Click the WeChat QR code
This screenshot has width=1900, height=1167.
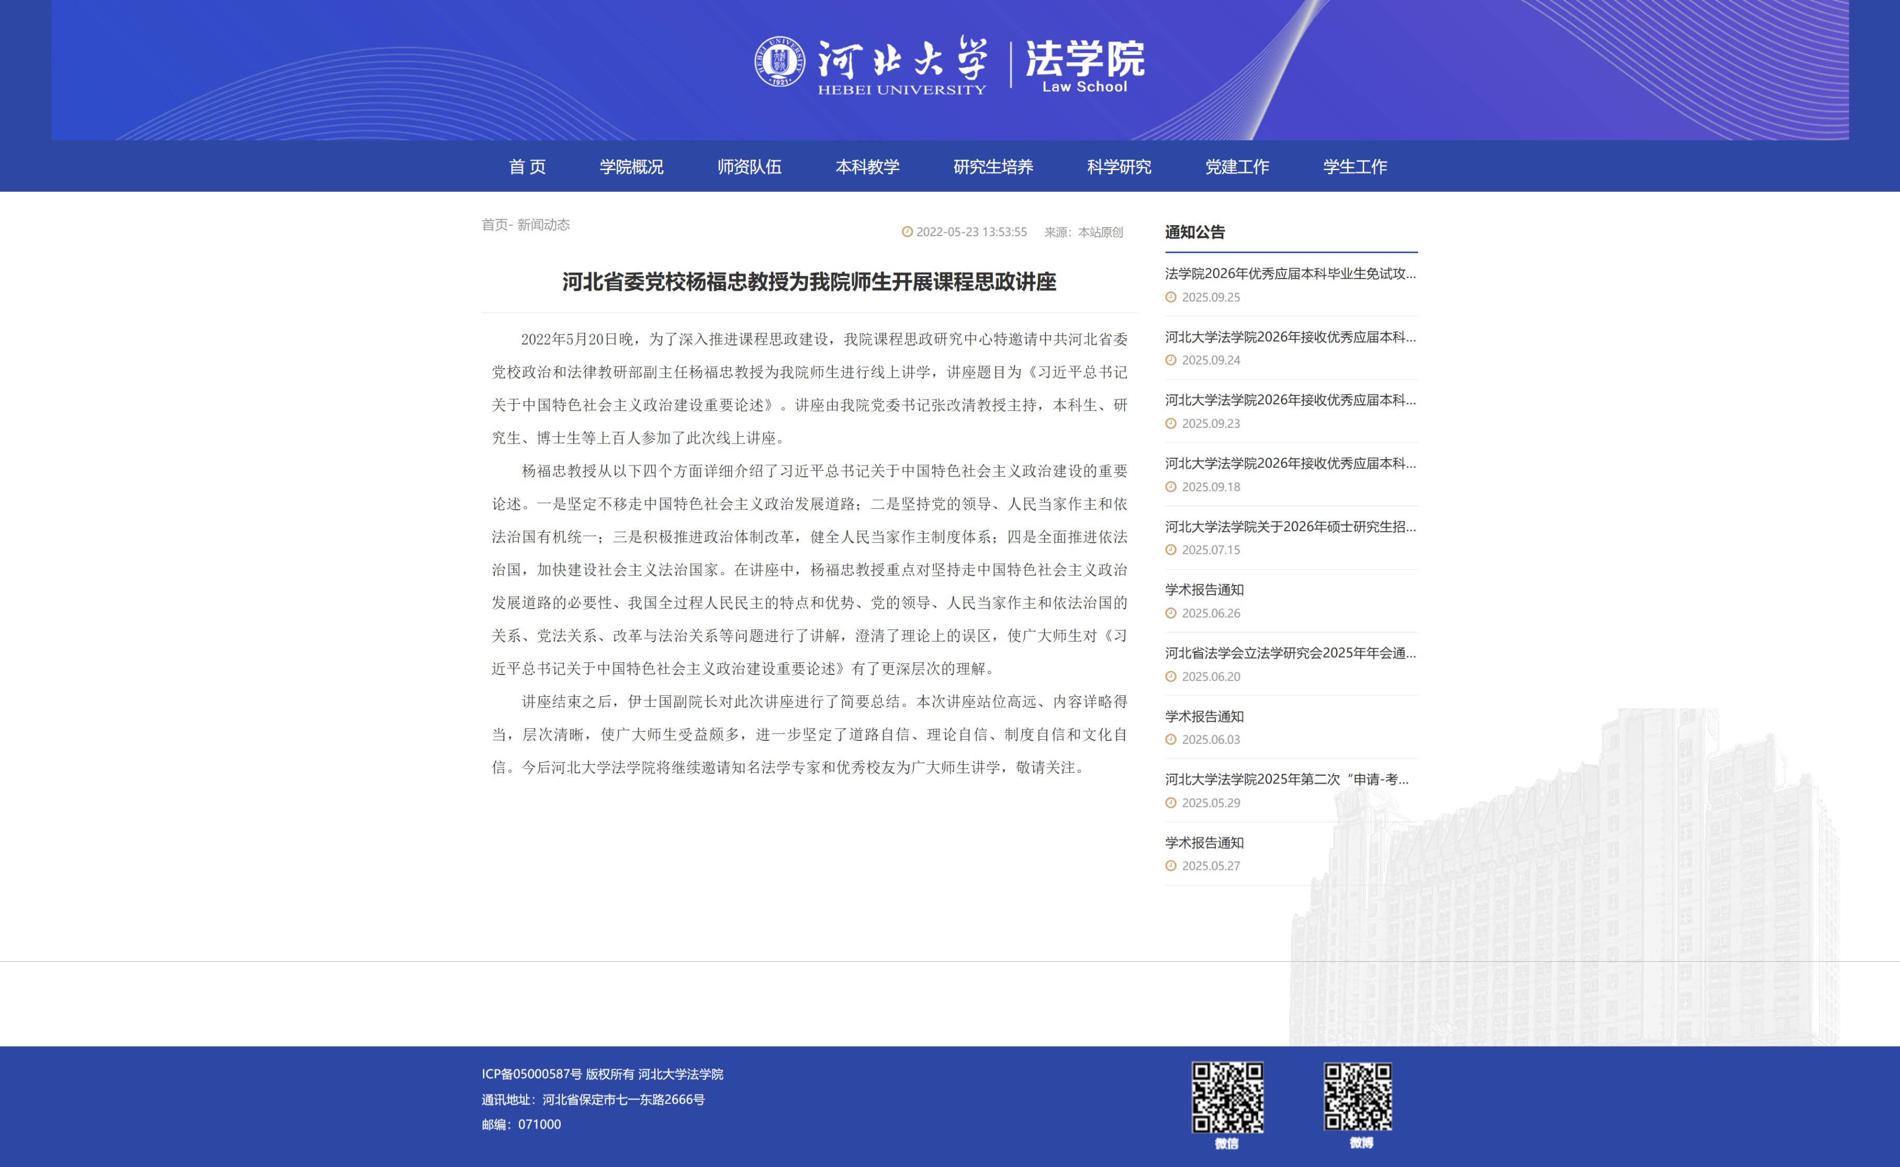1227,1097
